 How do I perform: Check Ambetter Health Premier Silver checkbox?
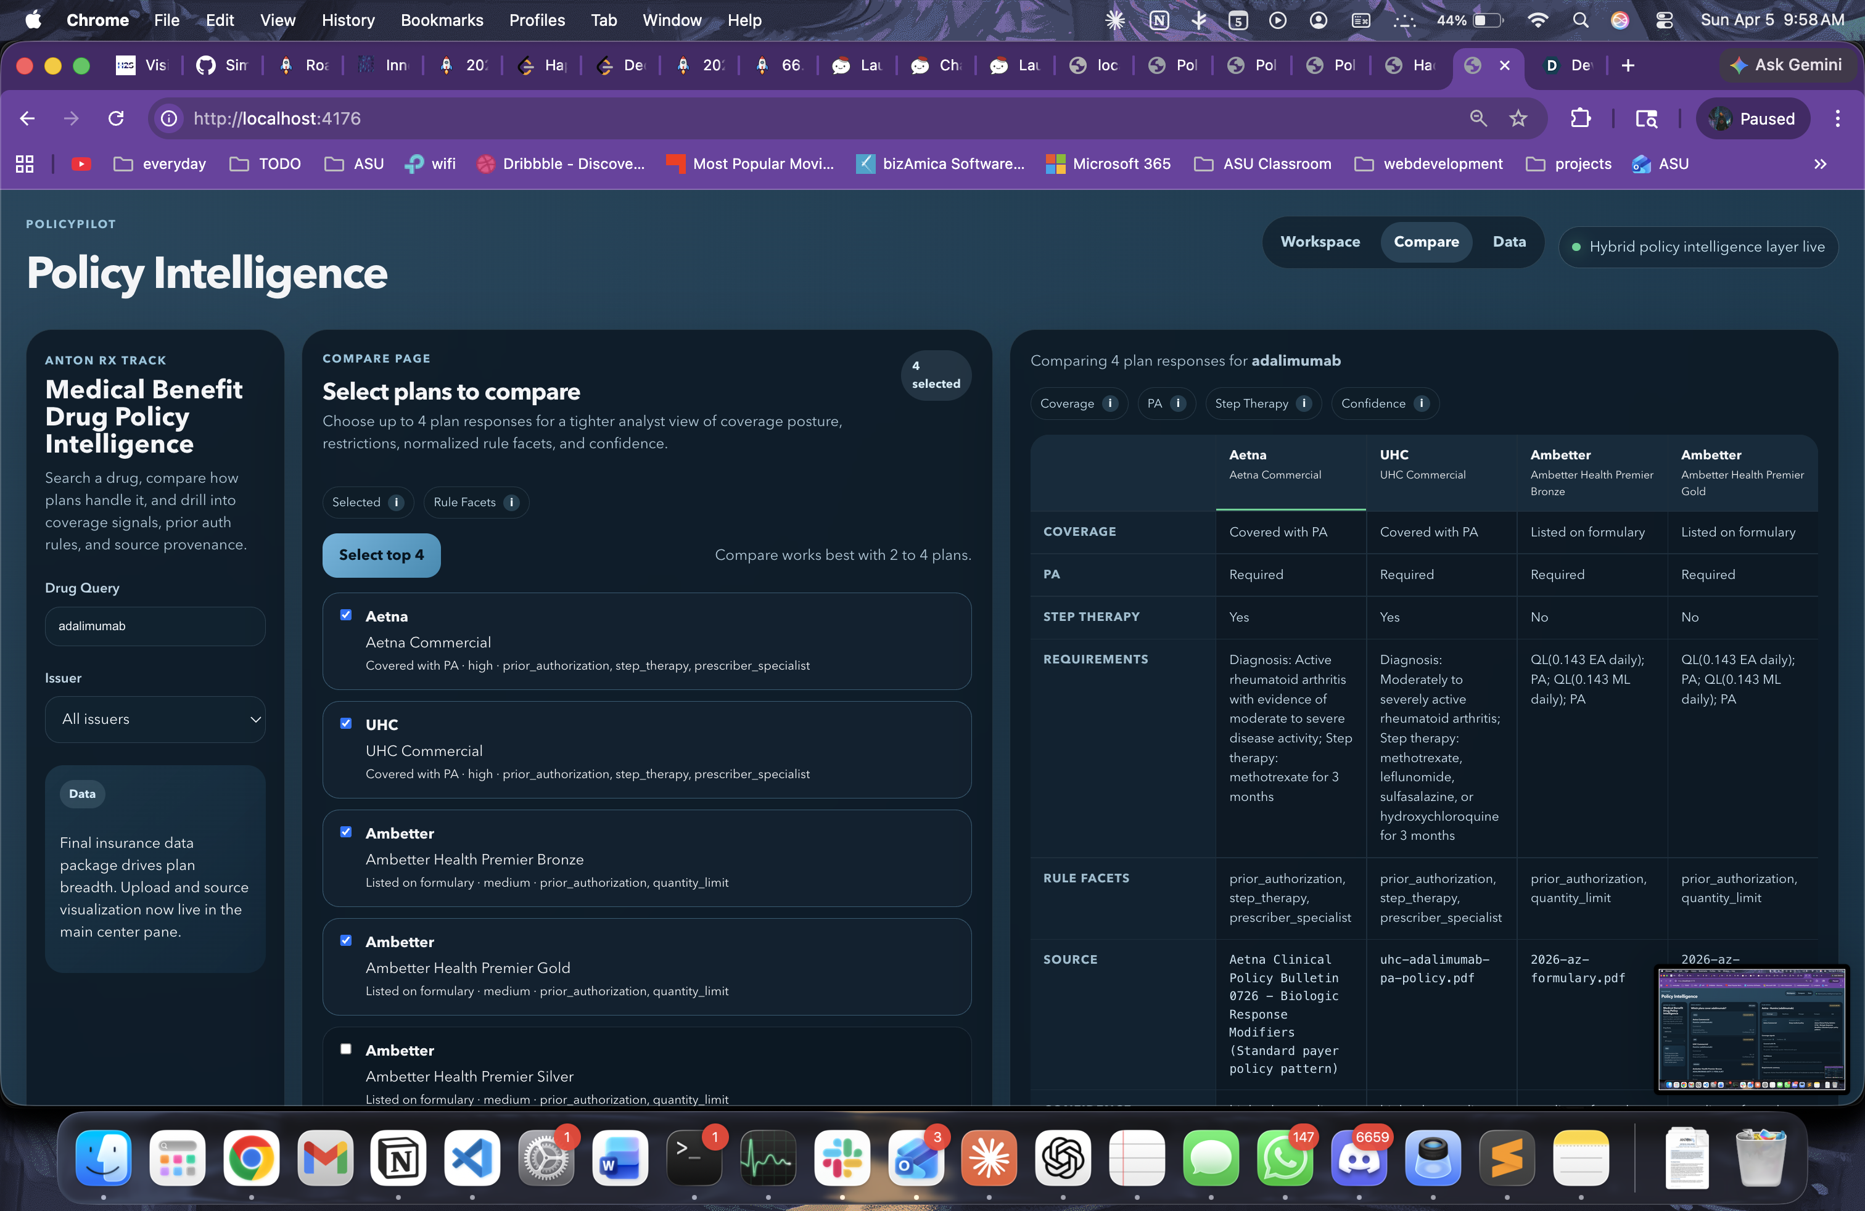[345, 1049]
